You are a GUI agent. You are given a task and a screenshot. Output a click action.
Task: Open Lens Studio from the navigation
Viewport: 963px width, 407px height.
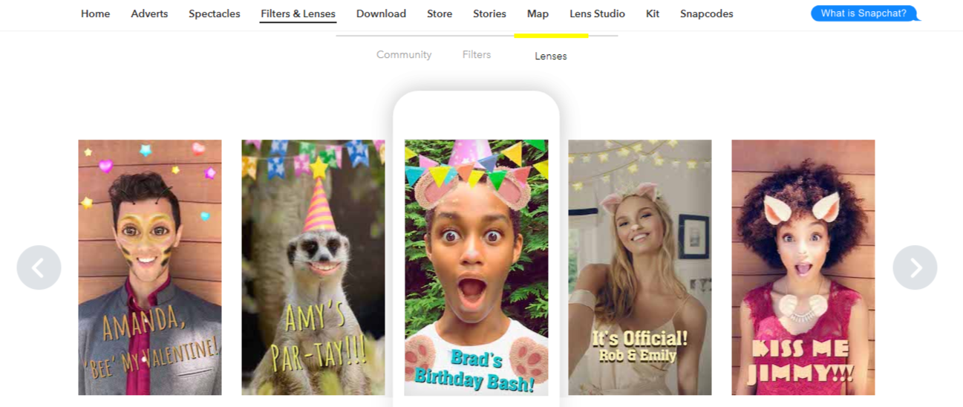pyautogui.click(x=597, y=14)
